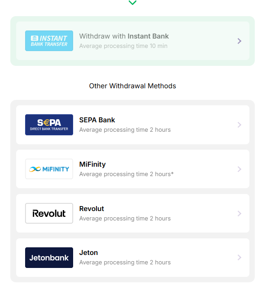The width and height of the screenshot is (266, 302).
Task: Click the Jetonbank logo
Action: click(x=49, y=258)
